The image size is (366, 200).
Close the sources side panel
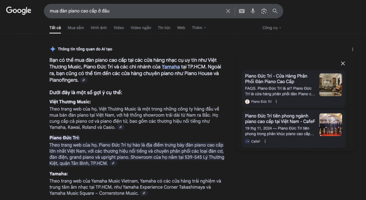[343, 63]
